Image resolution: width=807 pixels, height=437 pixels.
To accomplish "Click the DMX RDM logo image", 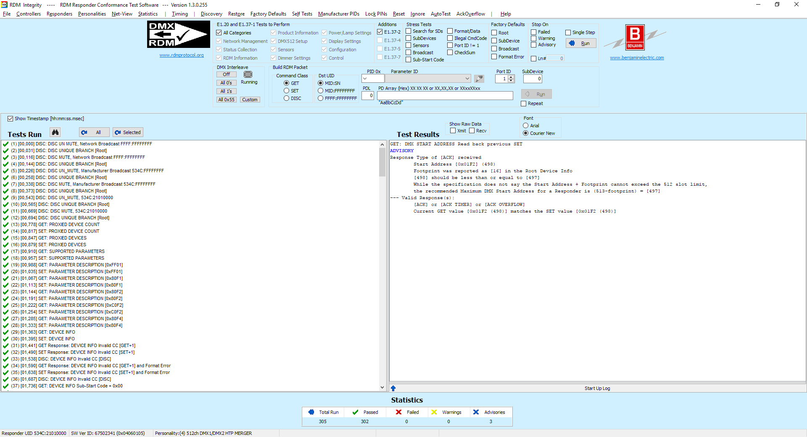I will pos(178,34).
